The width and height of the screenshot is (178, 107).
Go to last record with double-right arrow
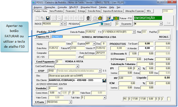point(81,18)
